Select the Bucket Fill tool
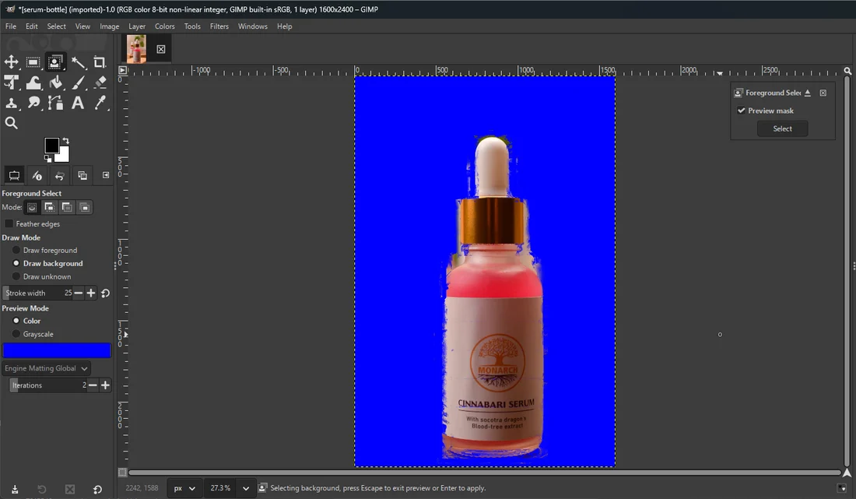The width and height of the screenshot is (856, 499). (x=56, y=83)
